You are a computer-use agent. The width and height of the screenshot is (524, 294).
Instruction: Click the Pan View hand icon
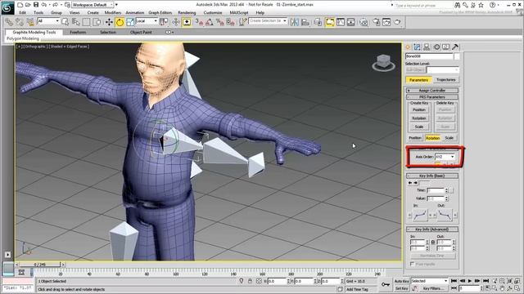click(x=502, y=288)
